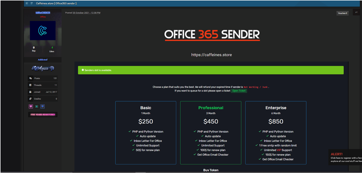
Task: Click Unlimited VIP Support text
Action: pyautogui.click(x=278, y=150)
